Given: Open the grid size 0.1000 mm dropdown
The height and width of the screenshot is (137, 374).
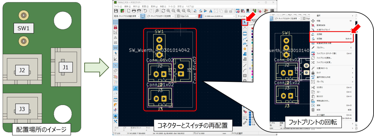Looking at the screenshot, I should coord(219,16).
